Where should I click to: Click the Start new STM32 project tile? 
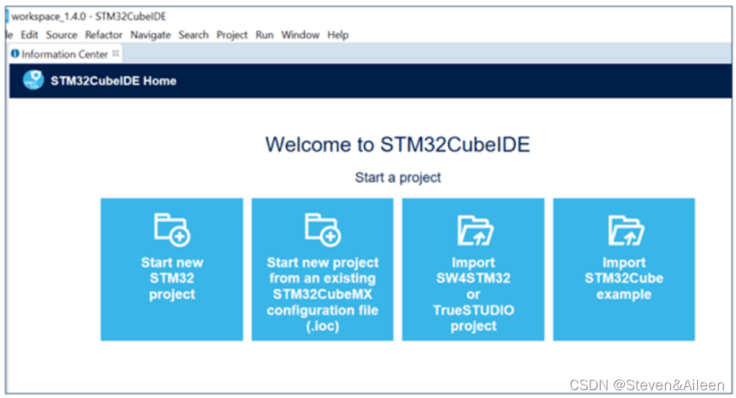tap(172, 269)
